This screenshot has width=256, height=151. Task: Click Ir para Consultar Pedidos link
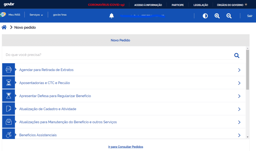pyautogui.click(x=125, y=147)
